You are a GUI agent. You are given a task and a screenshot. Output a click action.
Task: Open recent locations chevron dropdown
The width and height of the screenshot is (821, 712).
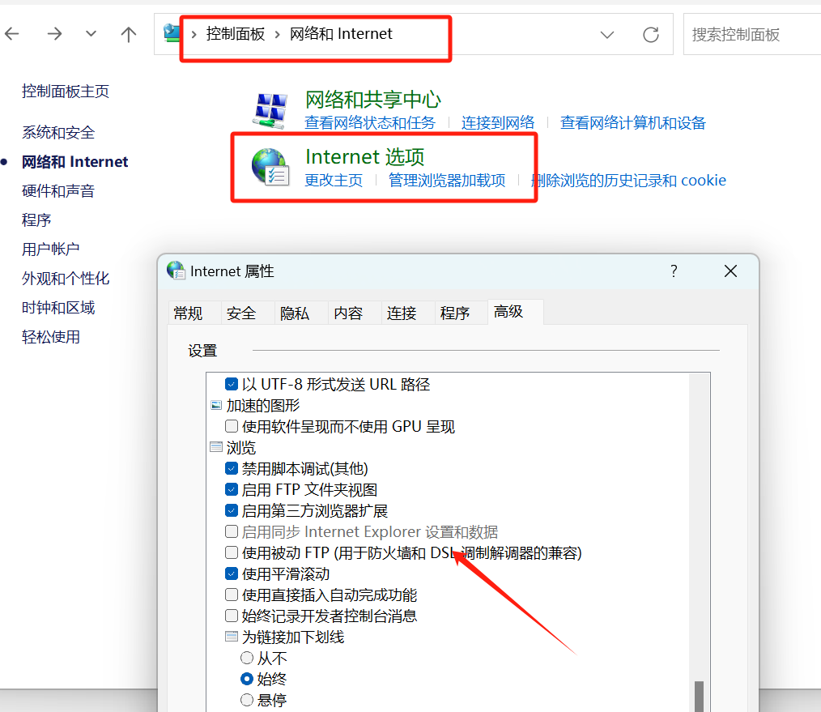click(x=91, y=34)
